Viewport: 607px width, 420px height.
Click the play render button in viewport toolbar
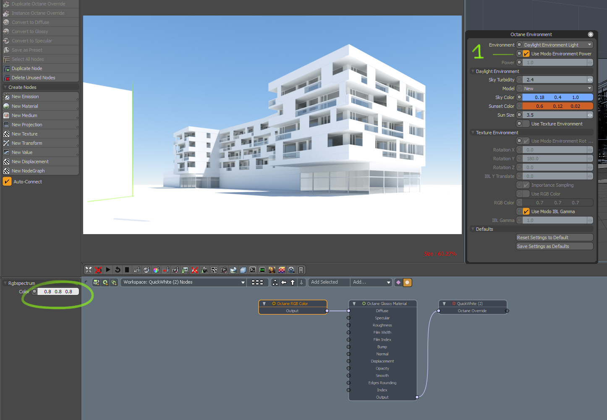tap(108, 270)
